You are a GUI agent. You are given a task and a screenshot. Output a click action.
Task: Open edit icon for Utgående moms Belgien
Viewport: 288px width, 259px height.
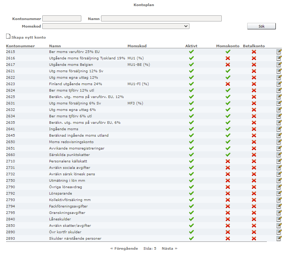pyautogui.click(x=279, y=64)
